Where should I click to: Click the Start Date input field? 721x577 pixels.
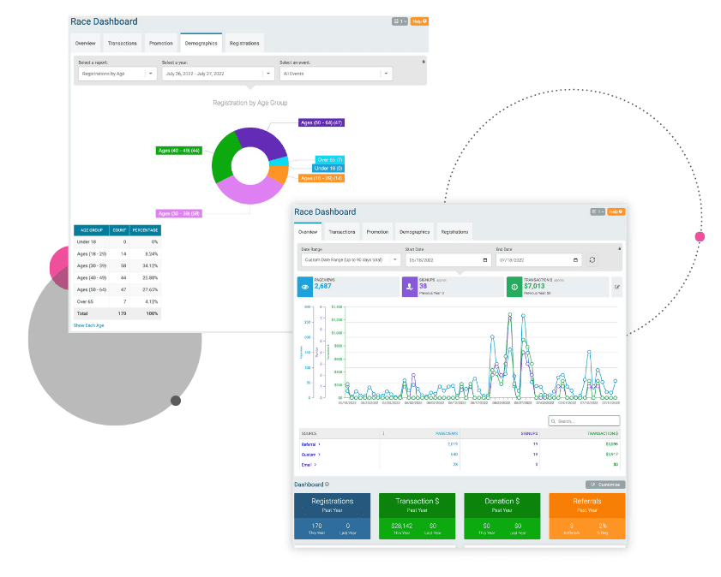[x=448, y=259]
